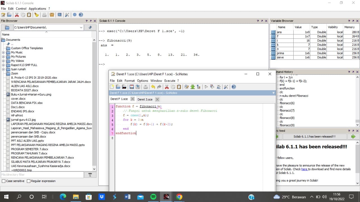This screenshot has height=202, width=360.
Task: Go to next news feed item arrow
Action: [x=353, y=137]
